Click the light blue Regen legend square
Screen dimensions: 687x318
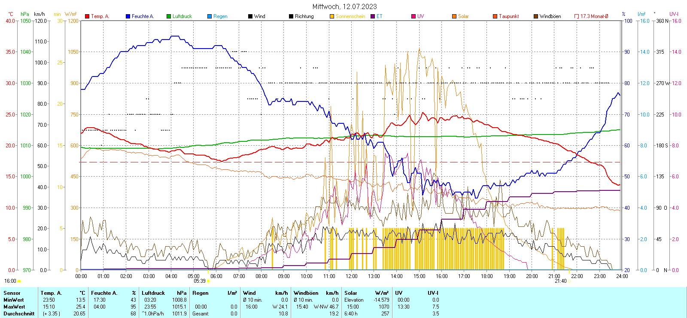coord(210,16)
